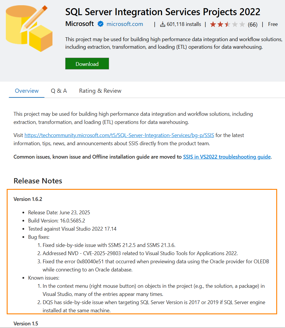The width and height of the screenshot is (285, 328).
Task: Click the Release Notes heading
Action: click(x=38, y=181)
